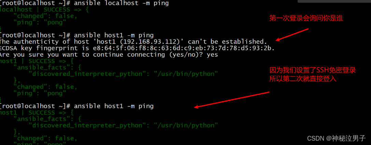Viewport: 371px width, 145px height.
Task: Click the red note "第一次登录会询问你是谁"
Action: [306, 18]
